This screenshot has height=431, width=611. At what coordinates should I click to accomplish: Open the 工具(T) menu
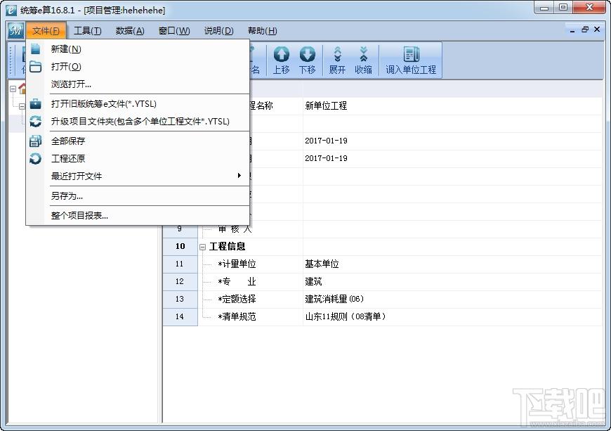(x=88, y=31)
